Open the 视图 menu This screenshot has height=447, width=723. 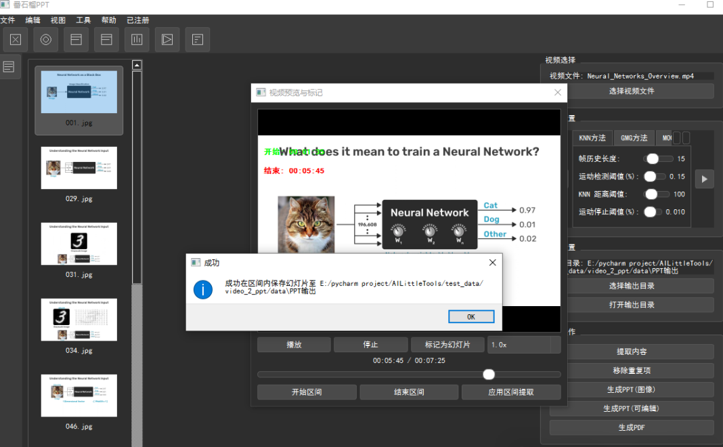coord(58,20)
